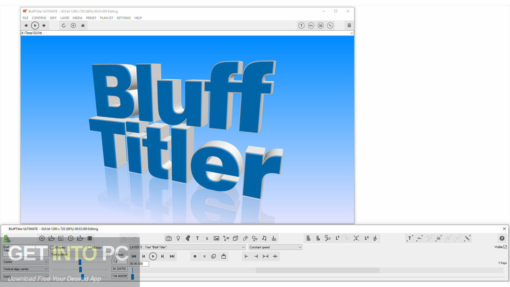
Task: Jump to last key button
Action: point(172,256)
